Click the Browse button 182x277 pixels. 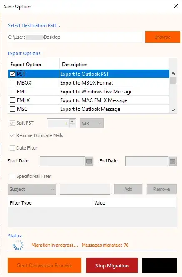[x=163, y=37]
